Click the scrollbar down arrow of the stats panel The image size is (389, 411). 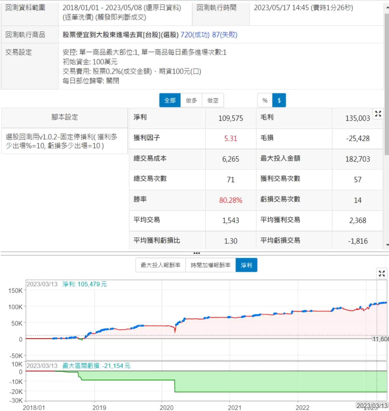(x=387, y=245)
